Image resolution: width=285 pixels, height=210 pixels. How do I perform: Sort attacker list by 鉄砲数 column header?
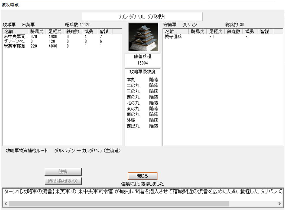click(73, 32)
